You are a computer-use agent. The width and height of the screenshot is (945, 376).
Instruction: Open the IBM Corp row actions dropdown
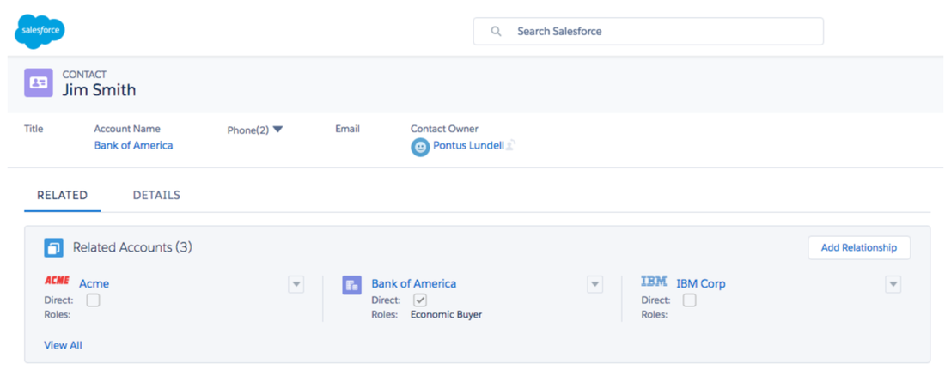tap(893, 284)
